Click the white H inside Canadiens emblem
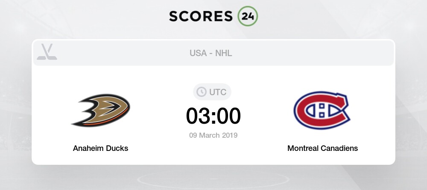Image resolution: width=427 pixels, height=190 pixels. coord(322,111)
